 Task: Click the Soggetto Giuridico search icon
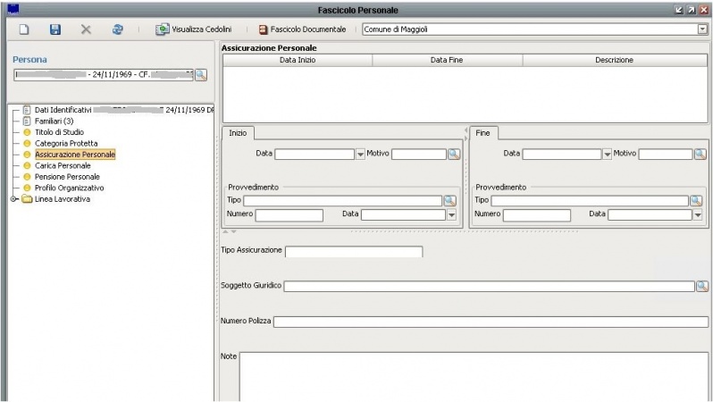(701, 286)
